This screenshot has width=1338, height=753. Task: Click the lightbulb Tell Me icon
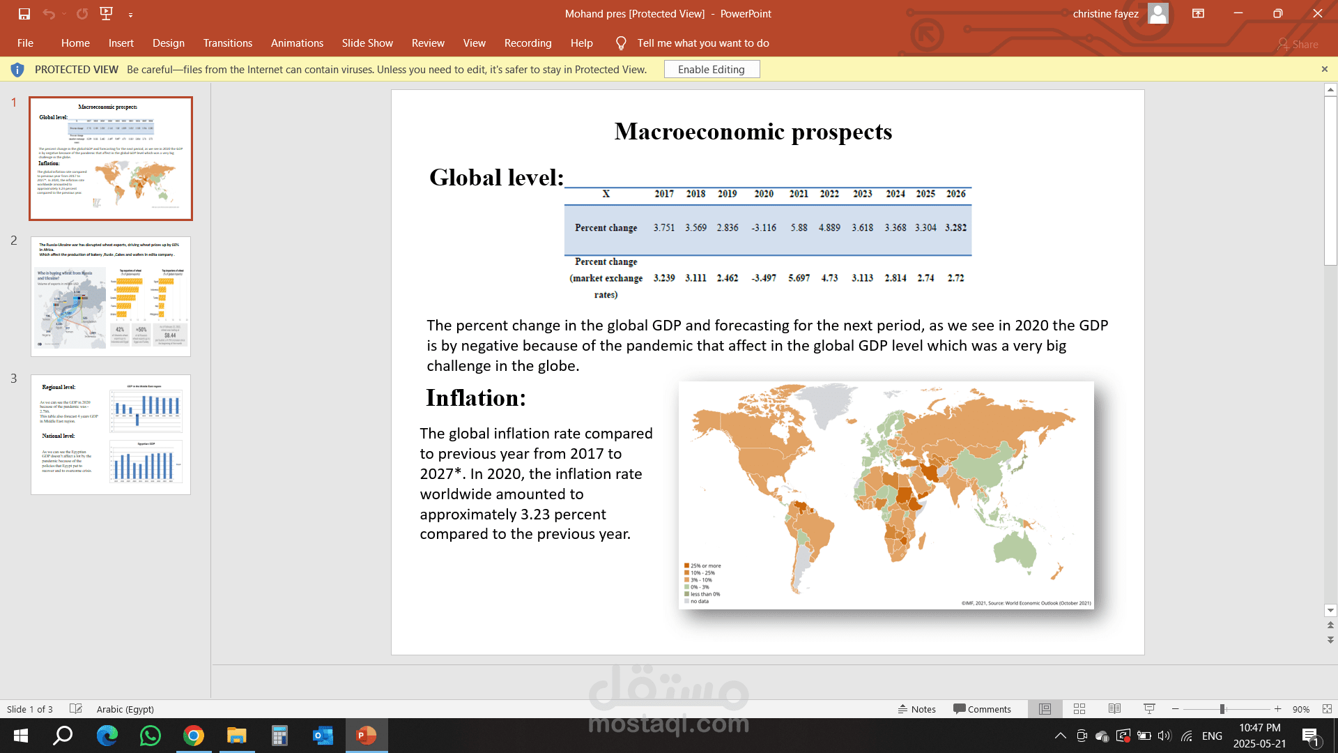[x=621, y=43]
